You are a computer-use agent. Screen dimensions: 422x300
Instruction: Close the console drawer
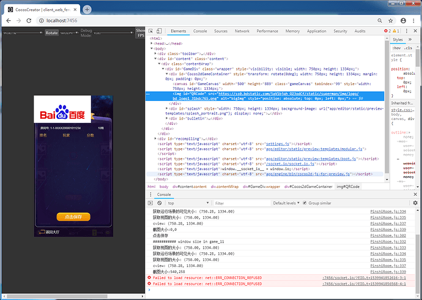tap(415, 195)
